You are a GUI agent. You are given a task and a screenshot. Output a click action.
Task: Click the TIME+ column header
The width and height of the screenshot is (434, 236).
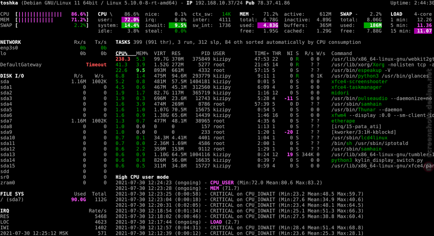(262, 53)
